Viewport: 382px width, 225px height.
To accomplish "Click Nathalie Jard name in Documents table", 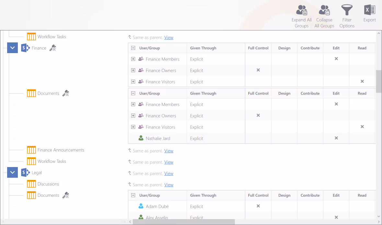I will pos(158,138).
